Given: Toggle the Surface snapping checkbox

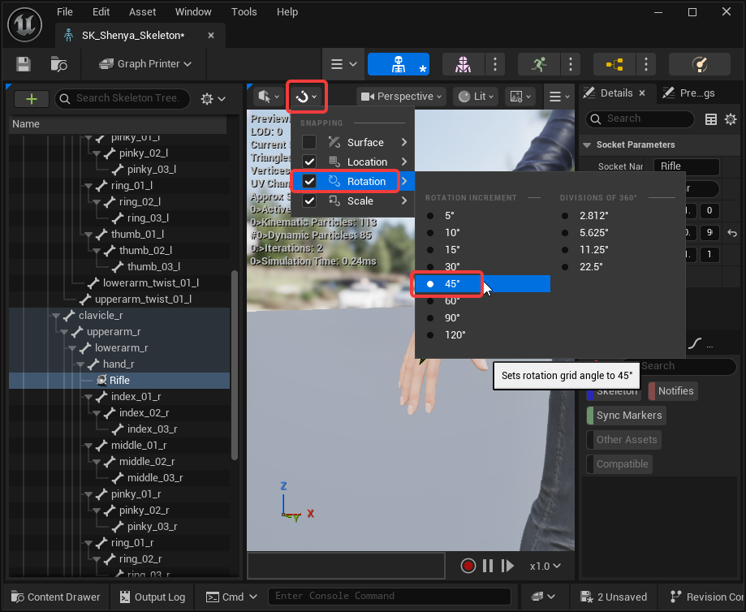Looking at the screenshot, I should (x=309, y=142).
